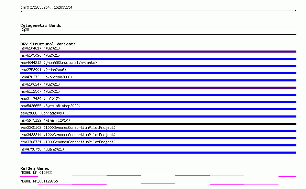This screenshot has height=189, width=306.
Task: Click the blue bar under nsv6112507
Action: point(158,95)
